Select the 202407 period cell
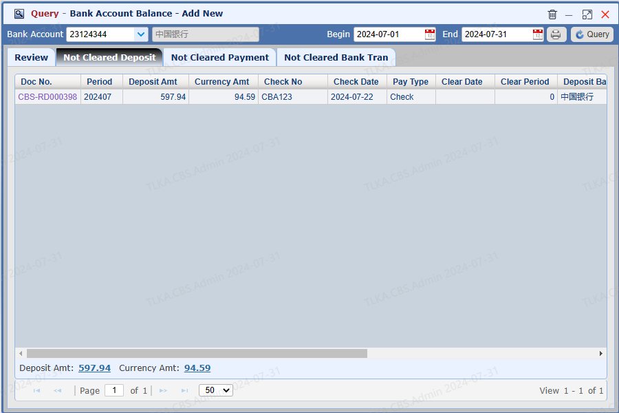 click(102, 97)
